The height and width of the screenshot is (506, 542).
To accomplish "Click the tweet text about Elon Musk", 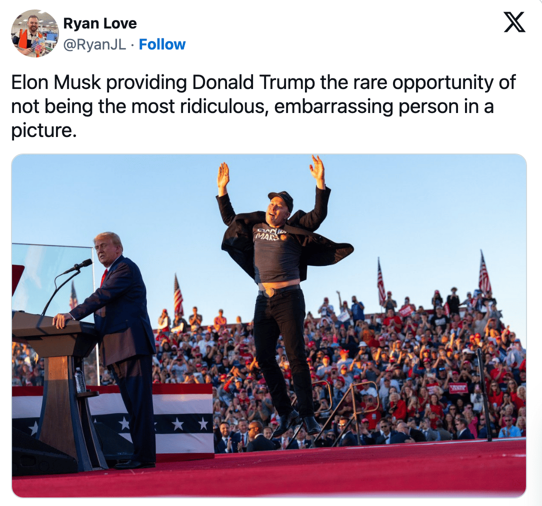I will coord(263,106).
